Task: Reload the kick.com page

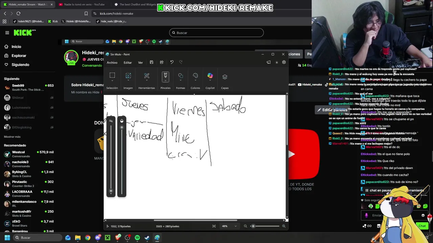Action: pos(18,13)
